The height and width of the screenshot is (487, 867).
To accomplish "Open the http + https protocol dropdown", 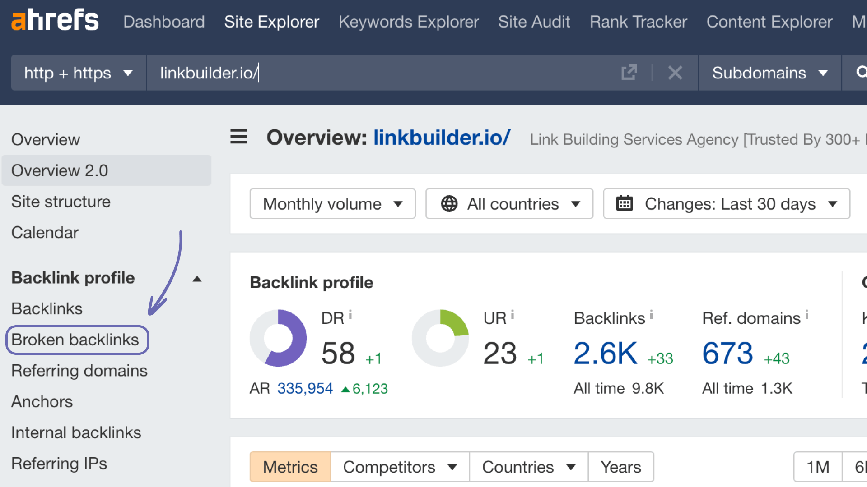I will click(78, 73).
